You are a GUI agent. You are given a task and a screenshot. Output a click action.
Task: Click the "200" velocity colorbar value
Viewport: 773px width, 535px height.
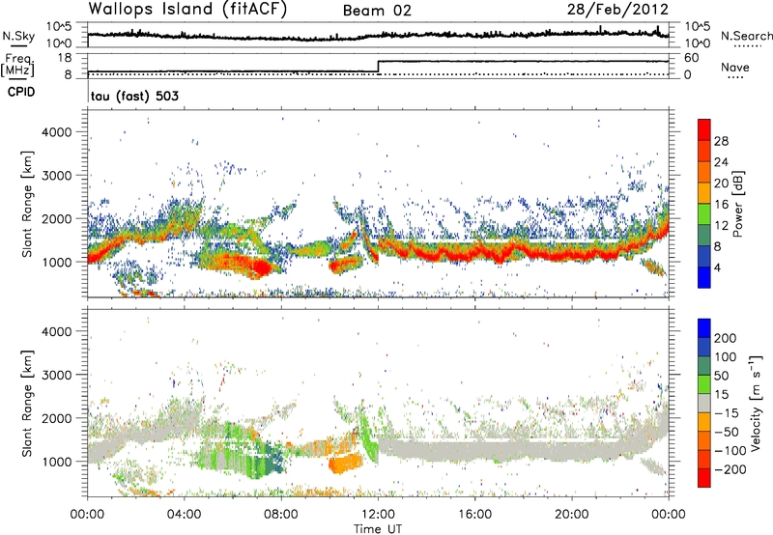pyautogui.click(x=726, y=338)
